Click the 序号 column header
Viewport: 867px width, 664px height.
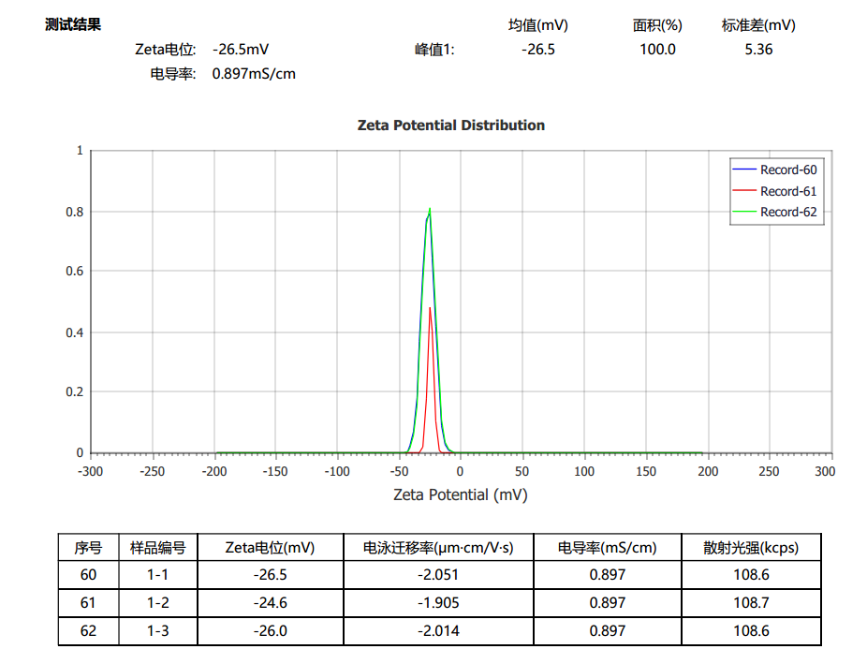point(88,548)
